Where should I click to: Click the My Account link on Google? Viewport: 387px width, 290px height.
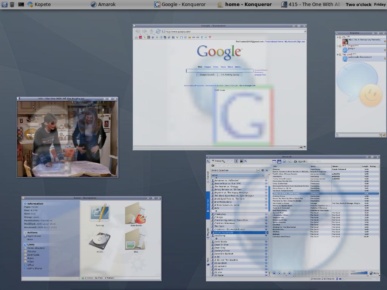[x=290, y=42]
